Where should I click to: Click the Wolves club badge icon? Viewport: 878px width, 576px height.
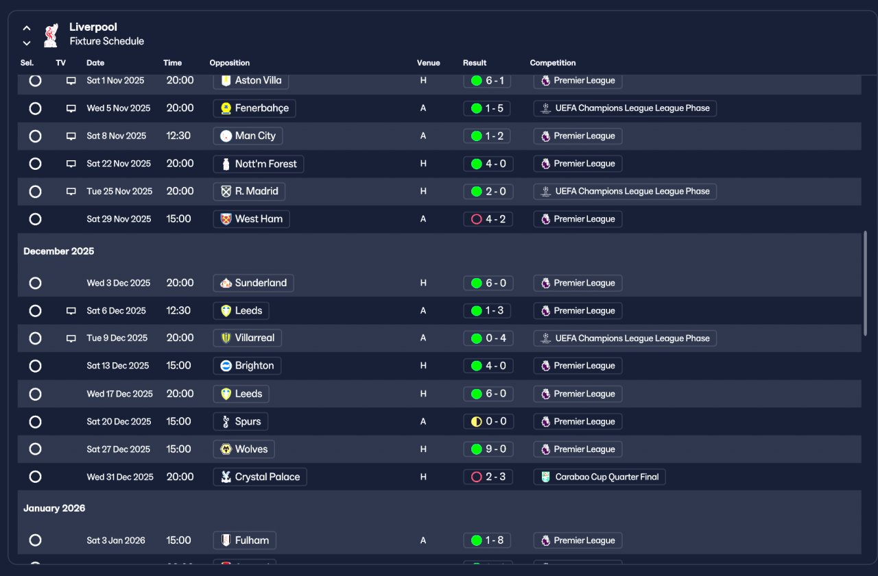click(226, 449)
